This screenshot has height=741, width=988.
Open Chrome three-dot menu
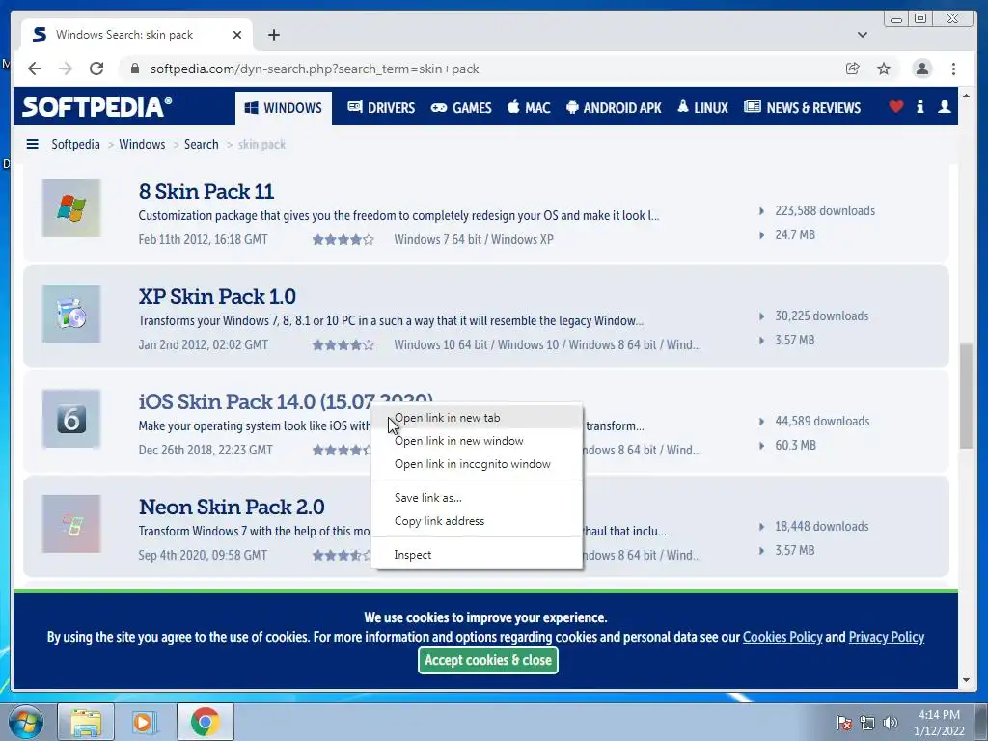coord(953,69)
